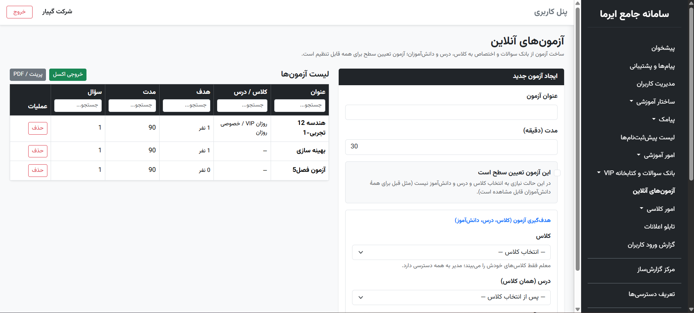Click the شرکت گیپار company name
Viewport: 694px width, 313px height.
(x=57, y=12)
